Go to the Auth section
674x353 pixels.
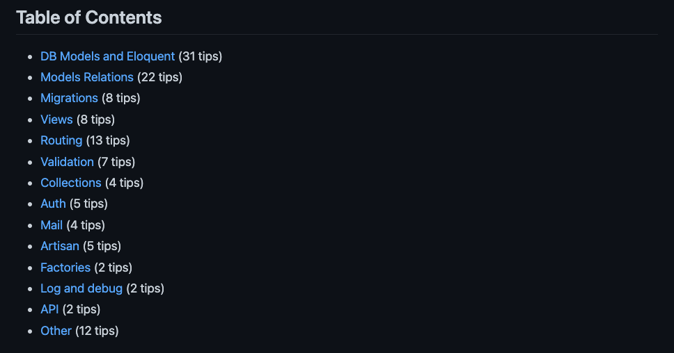tap(53, 204)
